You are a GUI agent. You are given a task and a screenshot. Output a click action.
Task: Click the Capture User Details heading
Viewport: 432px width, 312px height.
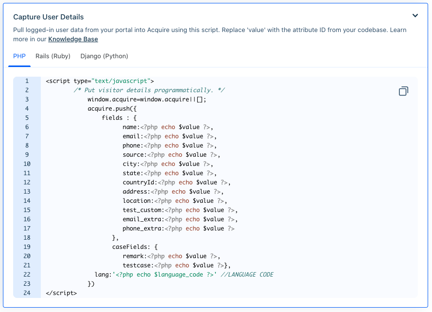49,17
